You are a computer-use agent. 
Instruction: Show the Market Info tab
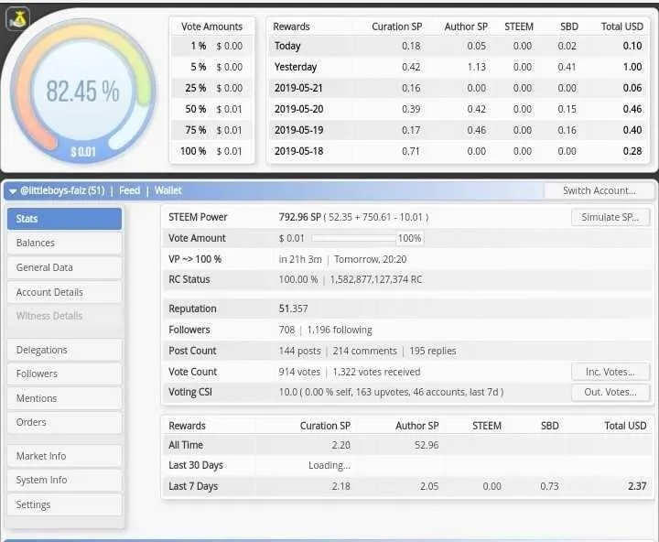[x=64, y=456]
